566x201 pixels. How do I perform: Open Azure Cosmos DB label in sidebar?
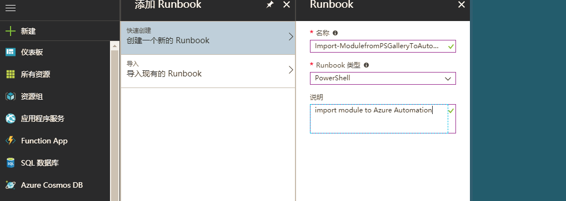click(52, 185)
